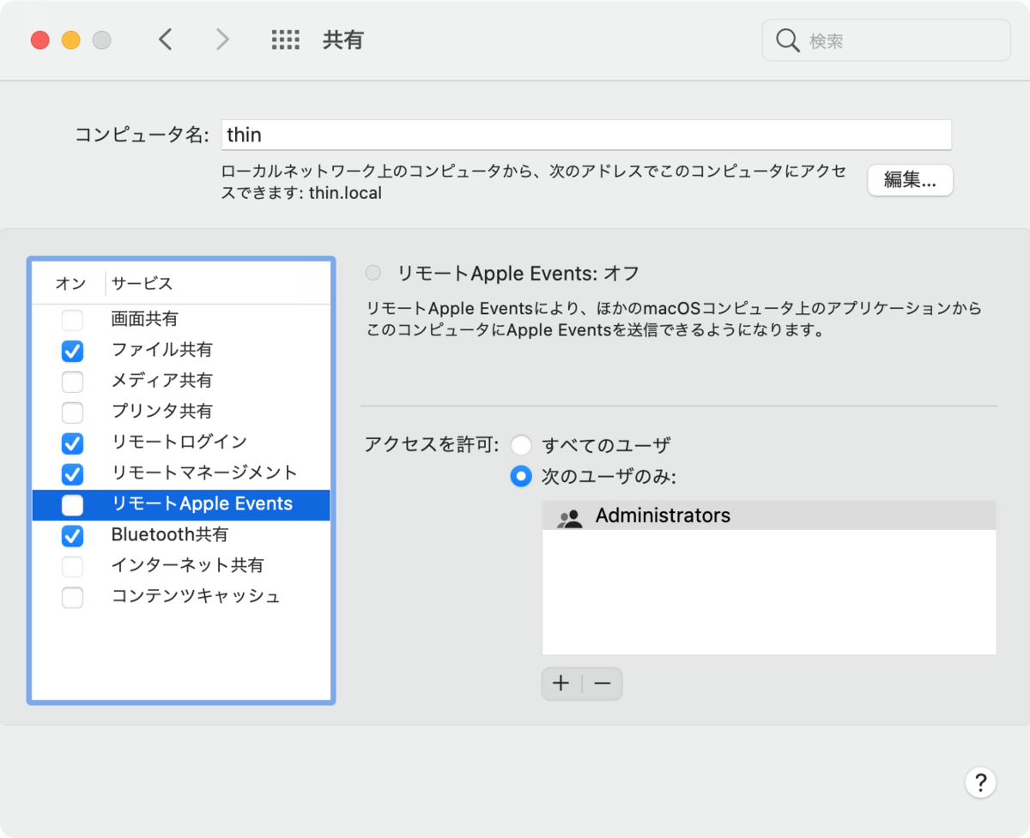Show all preferences grid icon
This screenshot has height=838, width=1030.
[285, 39]
